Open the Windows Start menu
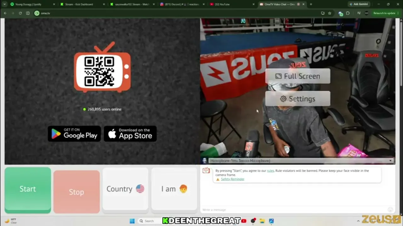Image resolution: width=403 pixels, height=226 pixels. pyautogui.click(x=132, y=221)
